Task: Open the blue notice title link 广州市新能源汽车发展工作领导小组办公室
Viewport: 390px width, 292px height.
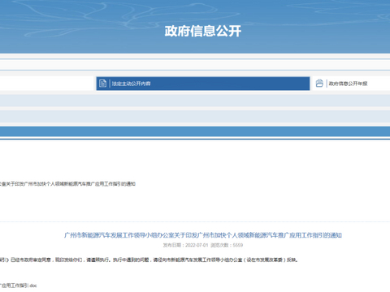Action: coord(203,235)
